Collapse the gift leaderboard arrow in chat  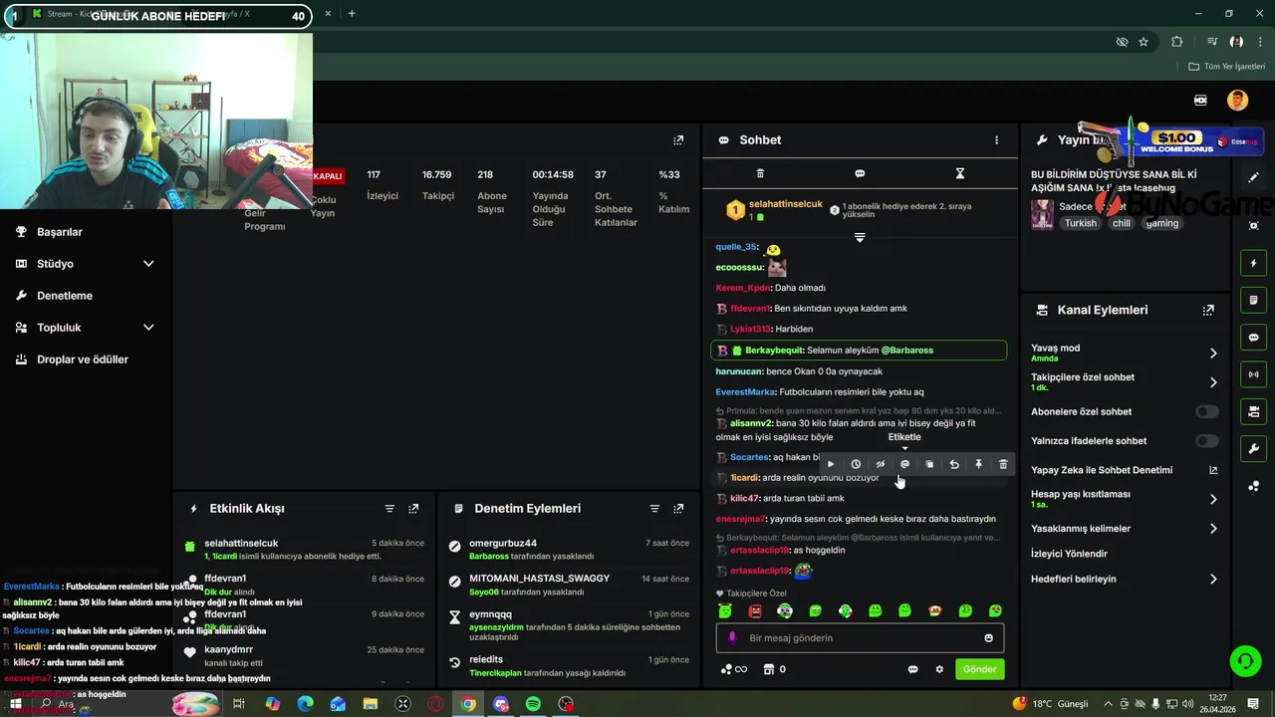click(860, 237)
